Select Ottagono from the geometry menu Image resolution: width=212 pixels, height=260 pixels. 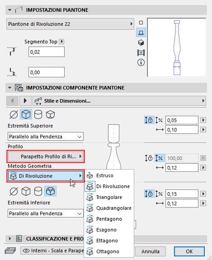109,251
